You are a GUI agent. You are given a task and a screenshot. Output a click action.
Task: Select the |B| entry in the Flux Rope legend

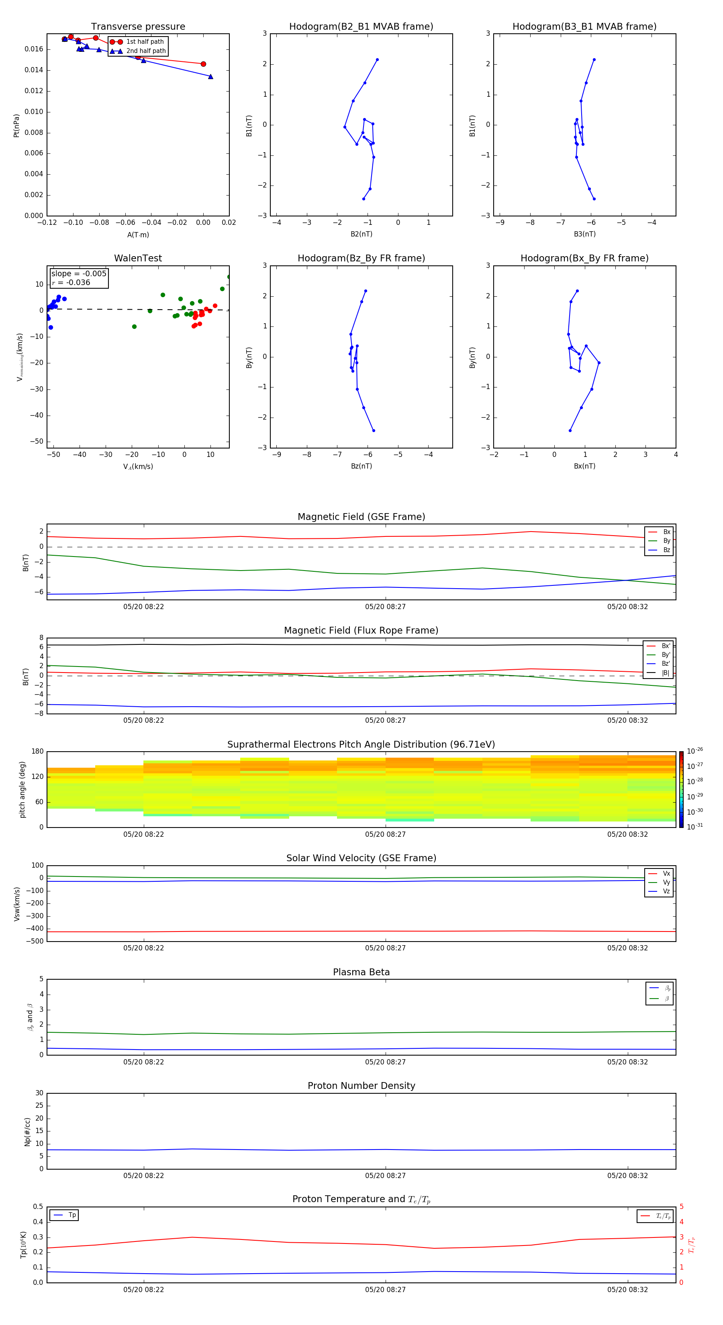coord(659,673)
